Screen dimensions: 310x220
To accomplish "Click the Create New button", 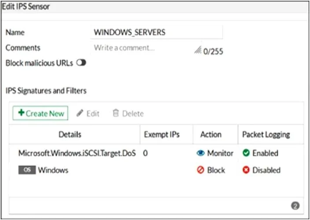I will (41, 113).
